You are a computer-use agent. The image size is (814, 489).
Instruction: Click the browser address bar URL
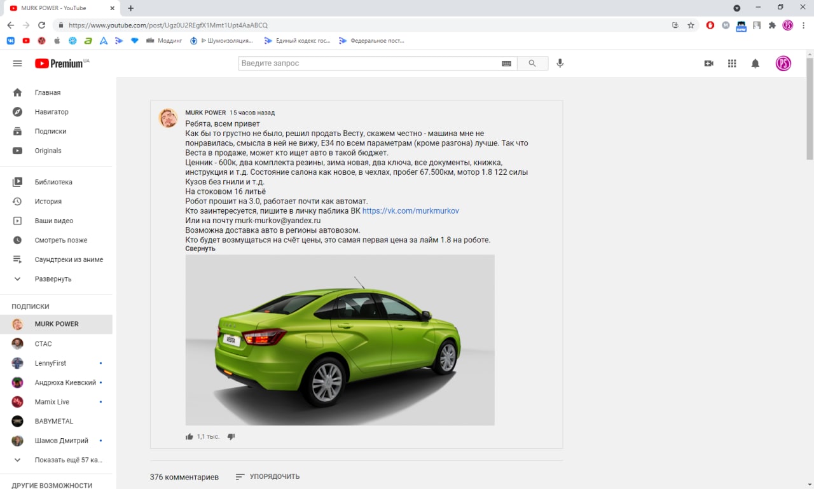point(168,25)
